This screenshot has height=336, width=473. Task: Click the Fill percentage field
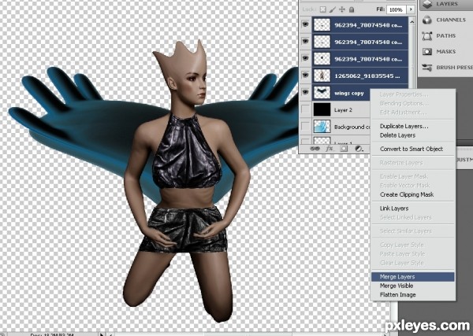click(x=396, y=9)
